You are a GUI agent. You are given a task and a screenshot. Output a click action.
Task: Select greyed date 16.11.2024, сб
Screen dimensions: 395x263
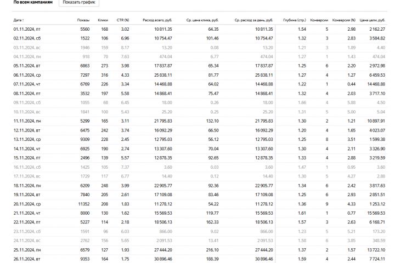(x=27, y=167)
